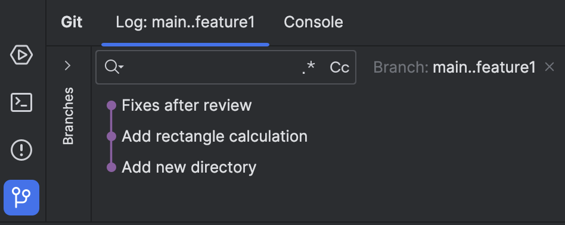Toggle the Regex search option
The height and width of the screenshot is (225, 565).
309,67
